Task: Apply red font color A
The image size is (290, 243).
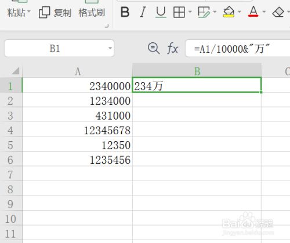Action: (253, 12)
